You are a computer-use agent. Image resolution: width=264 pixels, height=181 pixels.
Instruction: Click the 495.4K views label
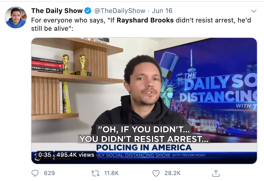tap(75, 155)
